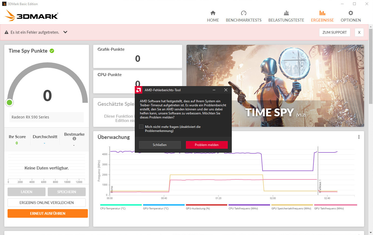The height and width of the screenshot is (235, 373).
Task: Click Problem melden in the AMD dialog
Action: tap(207, 145)
